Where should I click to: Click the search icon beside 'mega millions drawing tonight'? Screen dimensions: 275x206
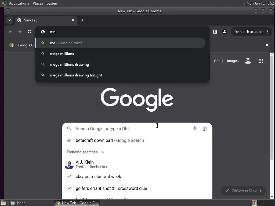click(43, 75)
